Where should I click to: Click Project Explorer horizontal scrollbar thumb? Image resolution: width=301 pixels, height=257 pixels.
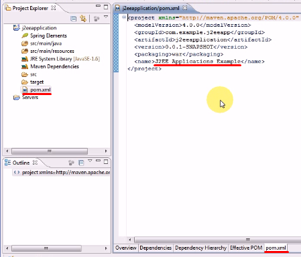coord(50,151)
